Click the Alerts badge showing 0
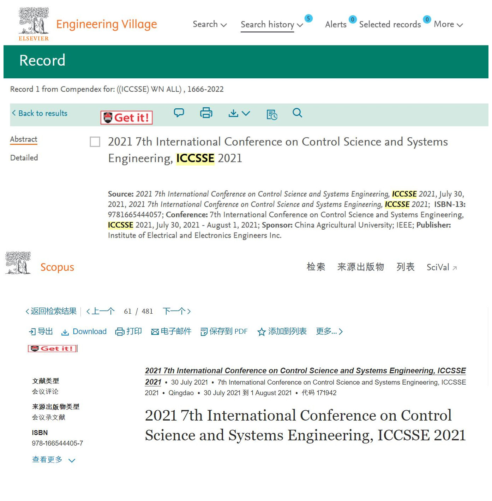492x501 pixels. click(x=352, y=19)
